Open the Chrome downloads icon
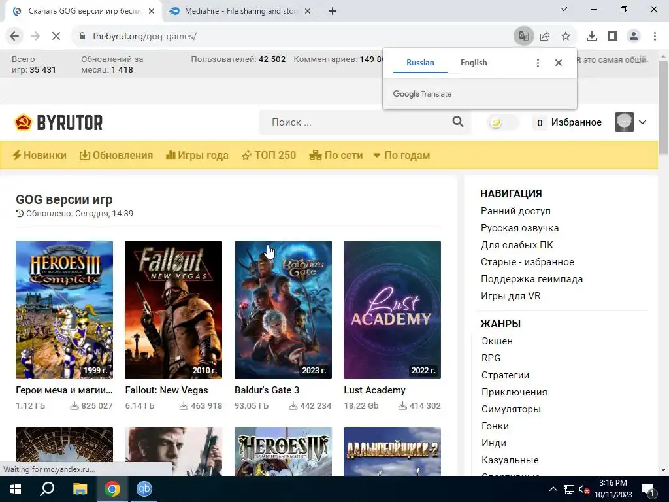Screen dimensions: 669x502 pyautogui.click(x=592, y=37)
